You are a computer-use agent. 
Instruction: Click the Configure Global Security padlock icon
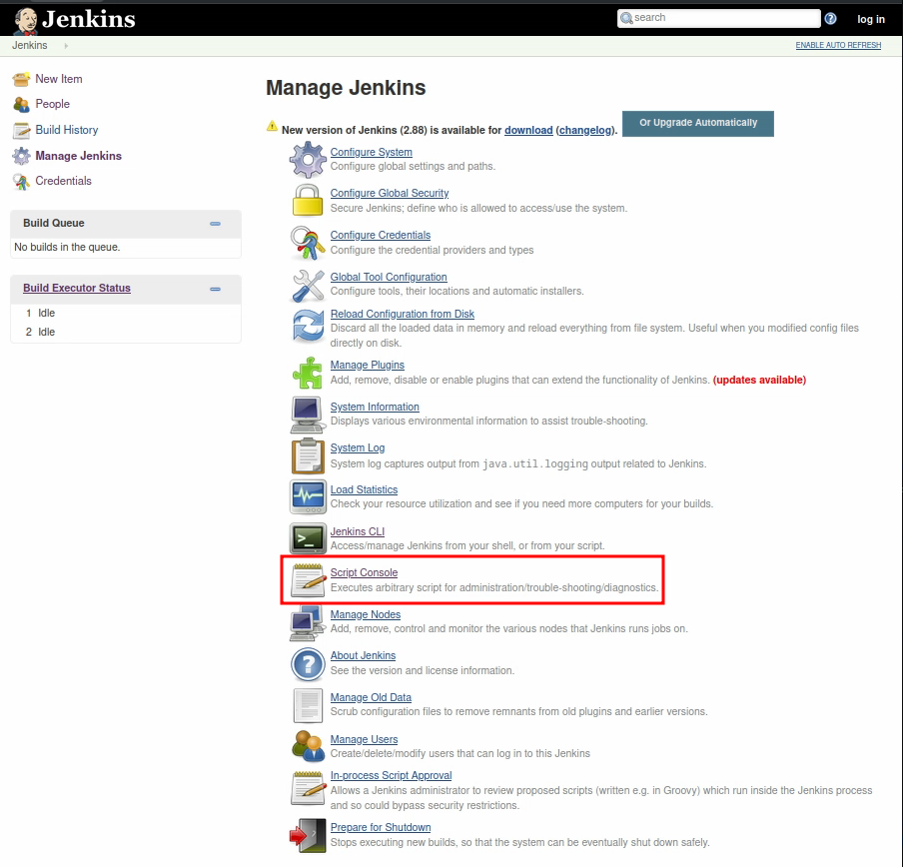click(308, 200)
